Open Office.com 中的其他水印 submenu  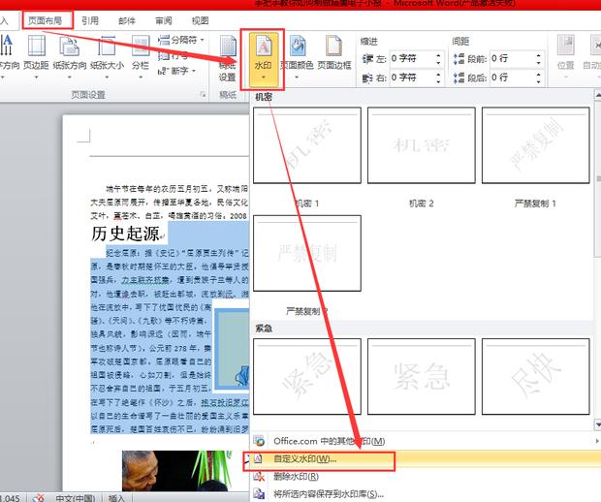click(x=426, y=441)
